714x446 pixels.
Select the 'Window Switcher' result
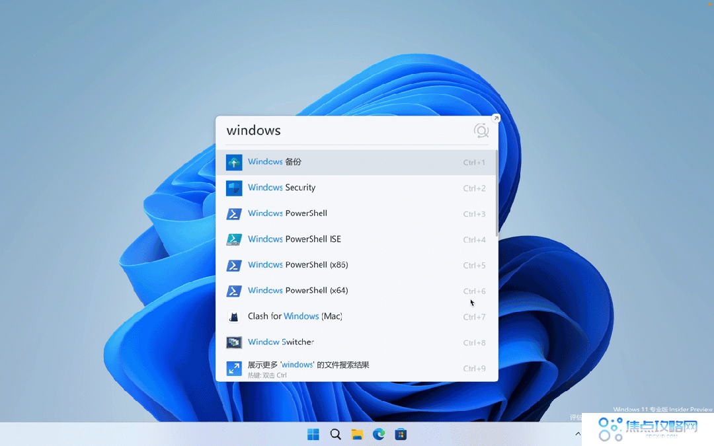[x=355, y=342]
